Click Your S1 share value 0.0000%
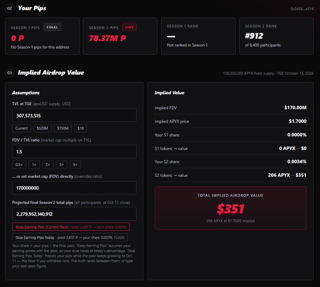Viewport: 320px width, 287px height. coord(297,135)
